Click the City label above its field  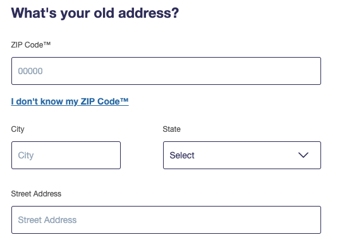pyautogui.click(x=18, y=129)
